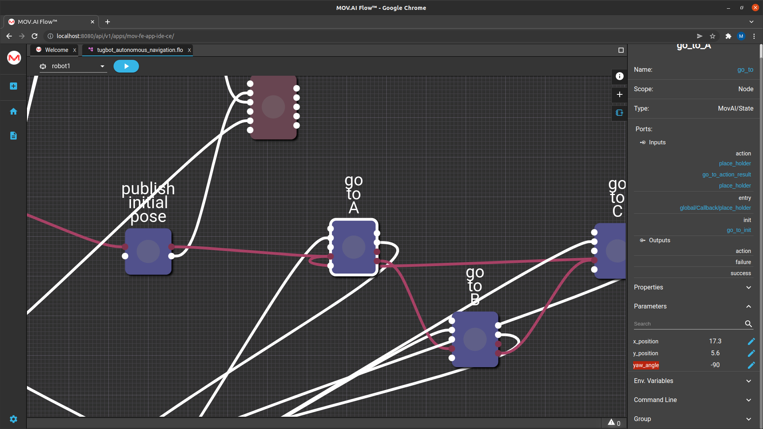The width and height of the screenshot is (763, 429).
Task: Expand the Group section
Action: pyautogui.click(x=693, y=419)
